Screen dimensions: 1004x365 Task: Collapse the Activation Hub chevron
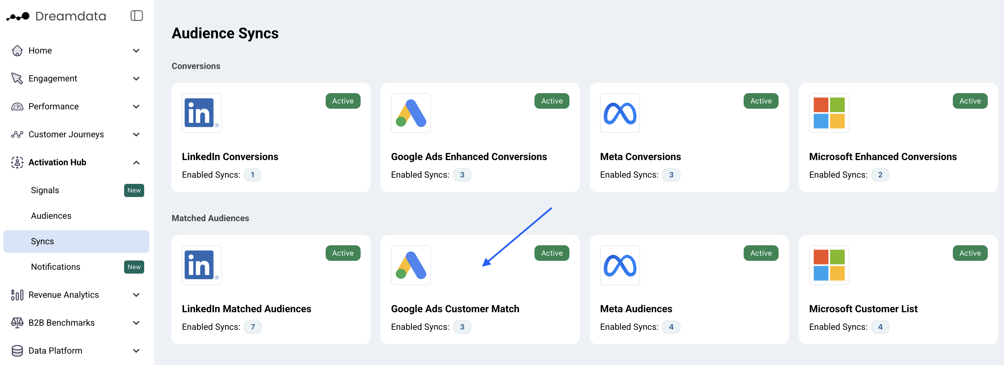[x=136, y=162]
